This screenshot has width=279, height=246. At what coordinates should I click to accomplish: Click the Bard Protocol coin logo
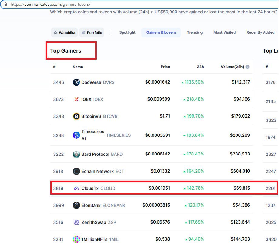(76, 154)
